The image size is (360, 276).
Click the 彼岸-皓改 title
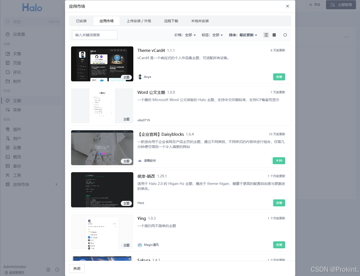146,176
